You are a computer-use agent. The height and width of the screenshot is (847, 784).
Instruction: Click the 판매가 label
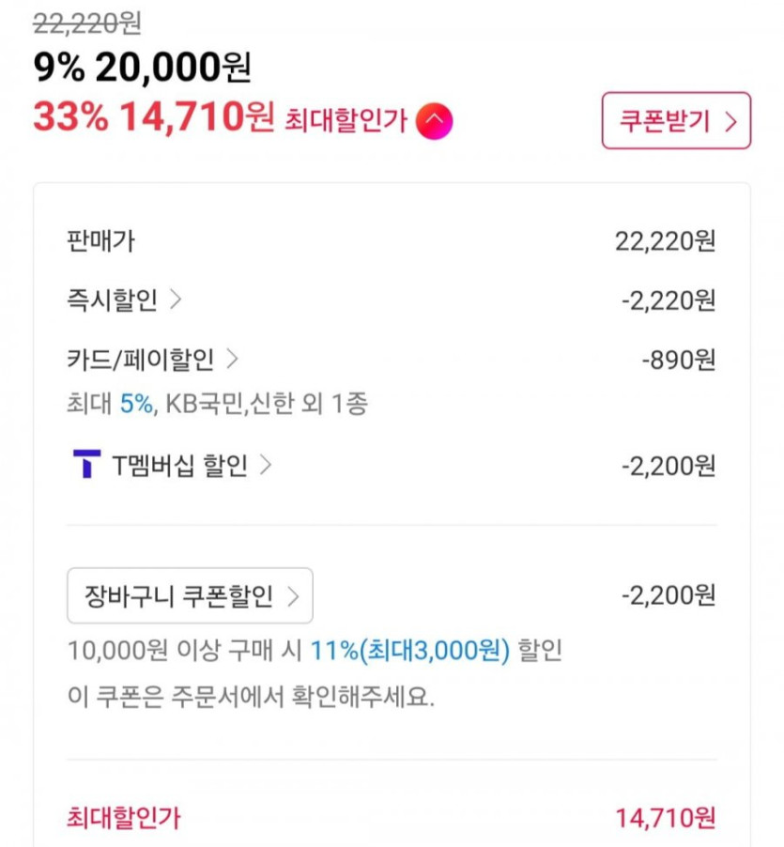coord(101,241)
